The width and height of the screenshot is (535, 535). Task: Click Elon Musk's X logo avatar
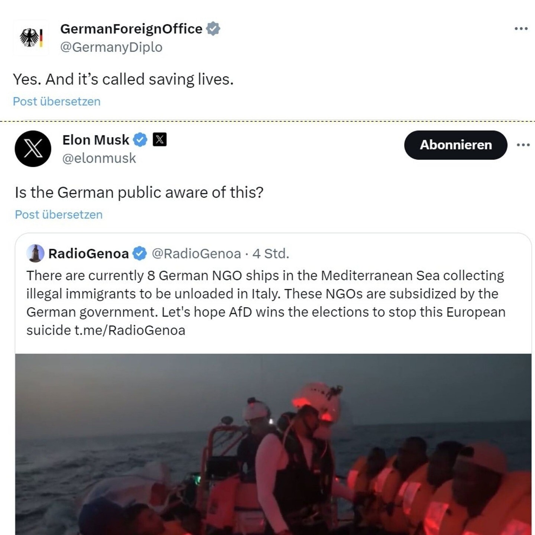[x=33, y=149]
